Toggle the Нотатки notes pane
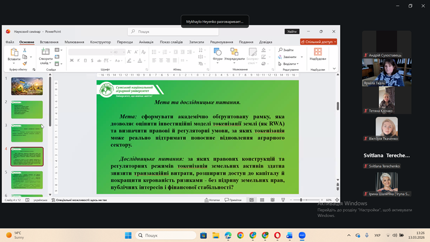Image resolution: width=430 pixels, height=242 pixels. tap(212, 200)
